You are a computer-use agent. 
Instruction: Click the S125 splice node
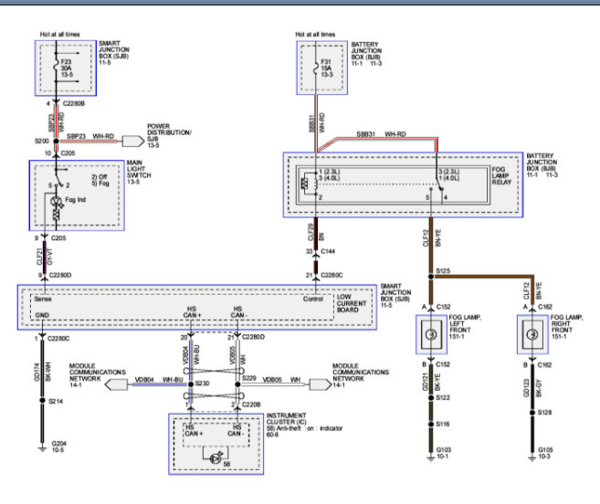431,274
